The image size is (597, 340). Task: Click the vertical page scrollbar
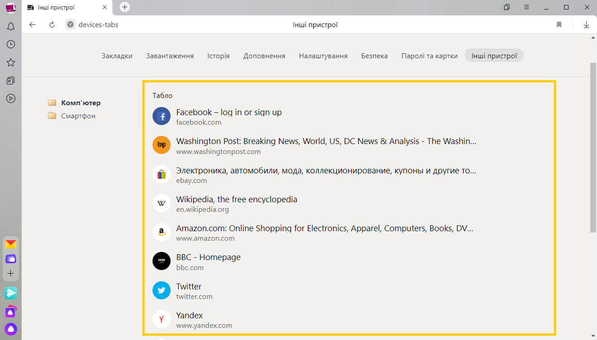click(593, 148)
